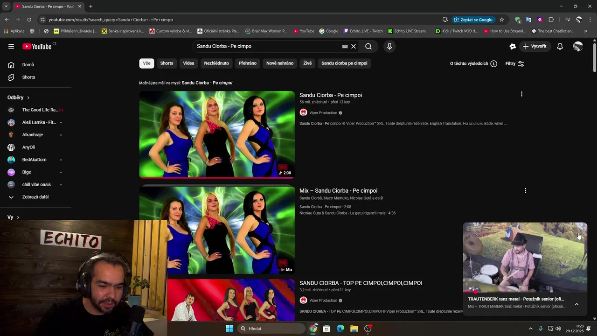Screen dimensions: 597x336
Task: Open Chrome three-dot menu
Action: [590, 20]
